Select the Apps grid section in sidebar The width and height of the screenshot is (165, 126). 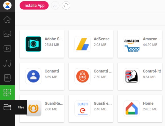pyautogui.click(x=7, y=92)
